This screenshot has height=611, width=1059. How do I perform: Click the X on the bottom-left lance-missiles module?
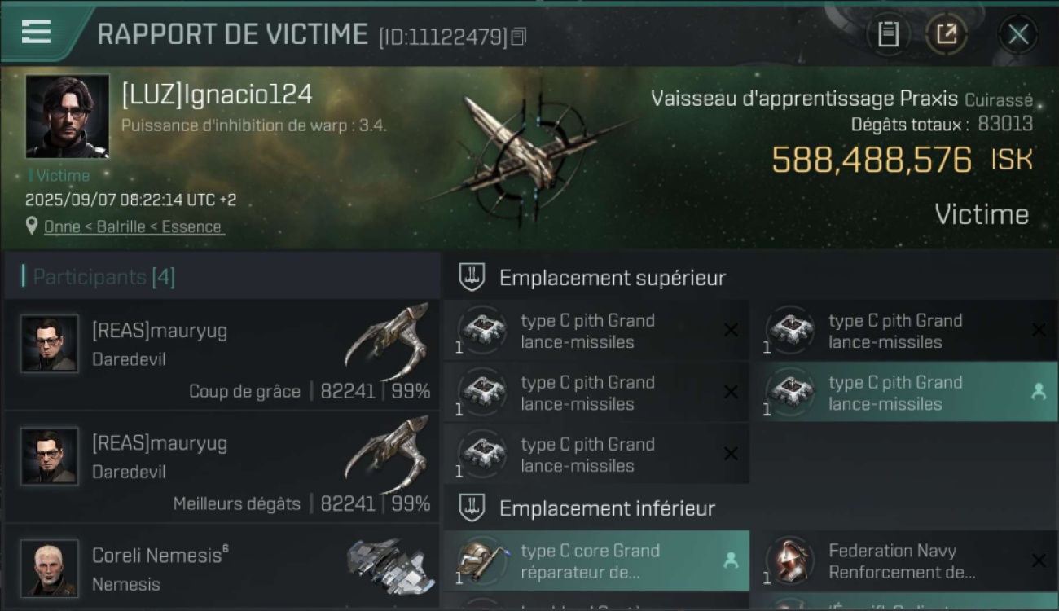731,454
